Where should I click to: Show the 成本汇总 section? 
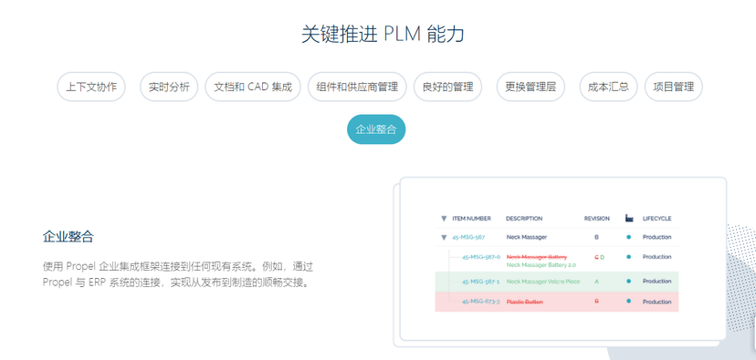tap(608, 87)
